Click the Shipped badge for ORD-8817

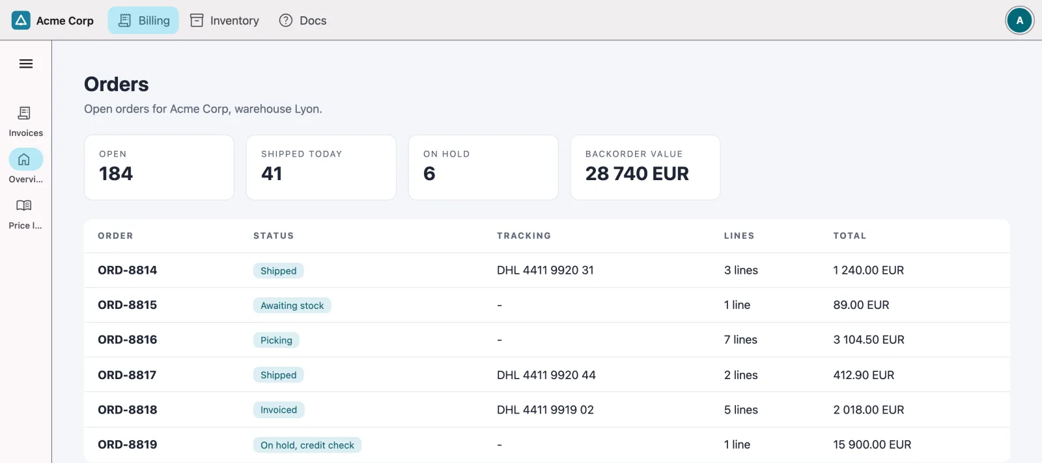tap(278, 375)
